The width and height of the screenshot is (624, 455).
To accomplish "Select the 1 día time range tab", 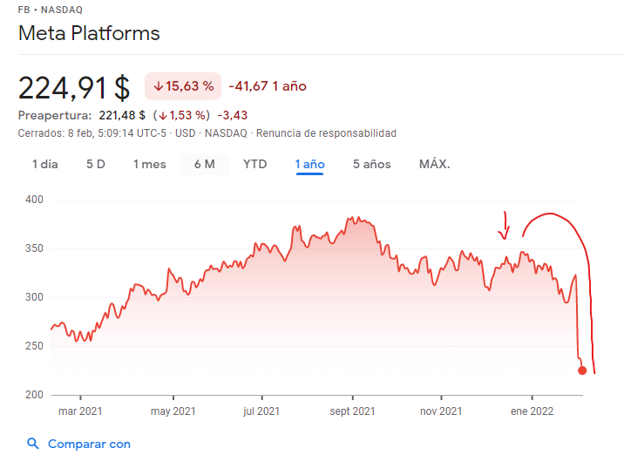I will click(x=45, y=164).
